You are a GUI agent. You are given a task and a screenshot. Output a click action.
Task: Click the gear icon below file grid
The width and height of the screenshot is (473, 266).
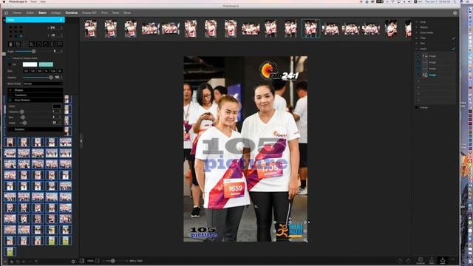73,262
